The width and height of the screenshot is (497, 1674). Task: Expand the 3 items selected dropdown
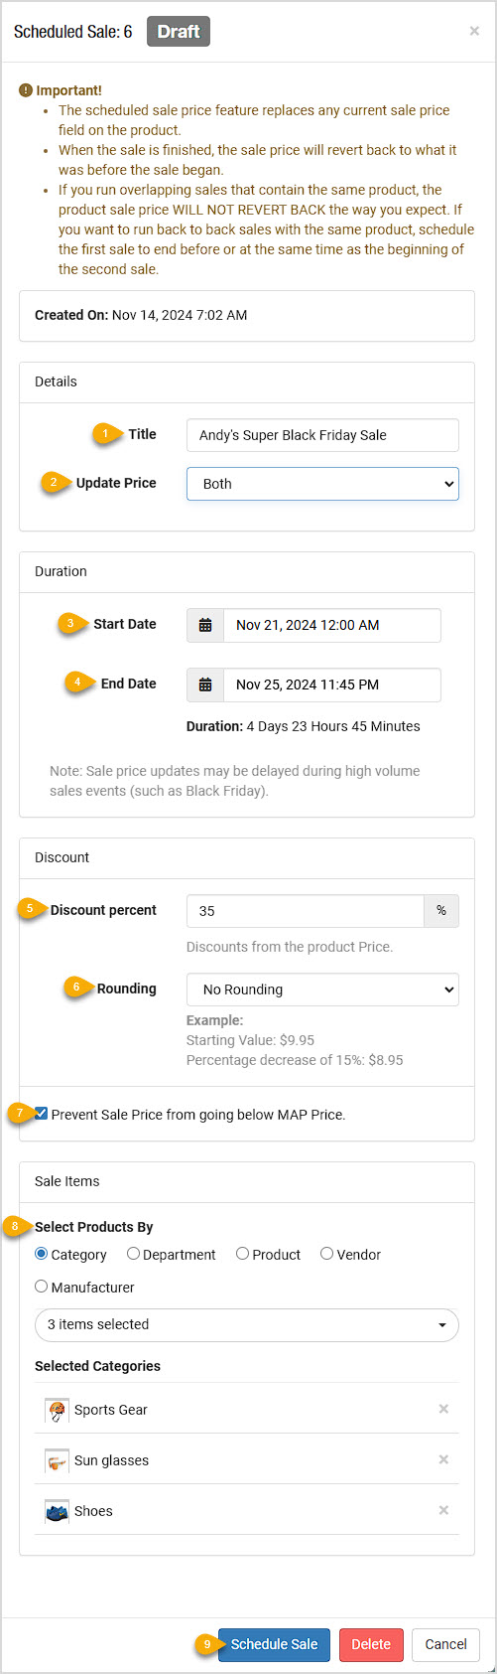click(x=247, y=1325)
